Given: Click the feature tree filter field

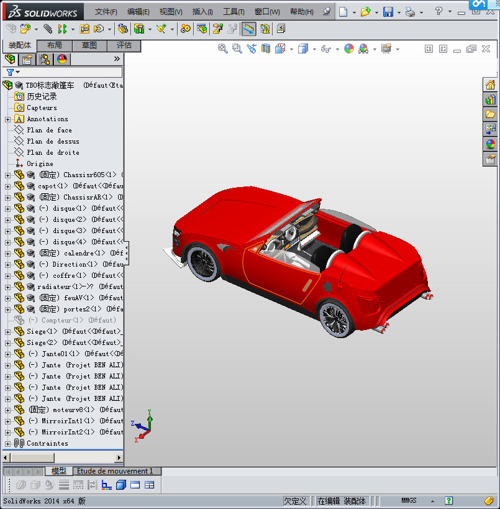Looking at the screenshot, I should pos(68,72).
